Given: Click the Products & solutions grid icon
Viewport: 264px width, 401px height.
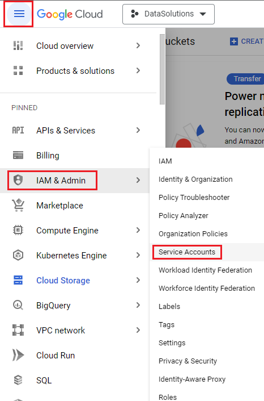Looking at the screenshot, I should click(18, 70).
